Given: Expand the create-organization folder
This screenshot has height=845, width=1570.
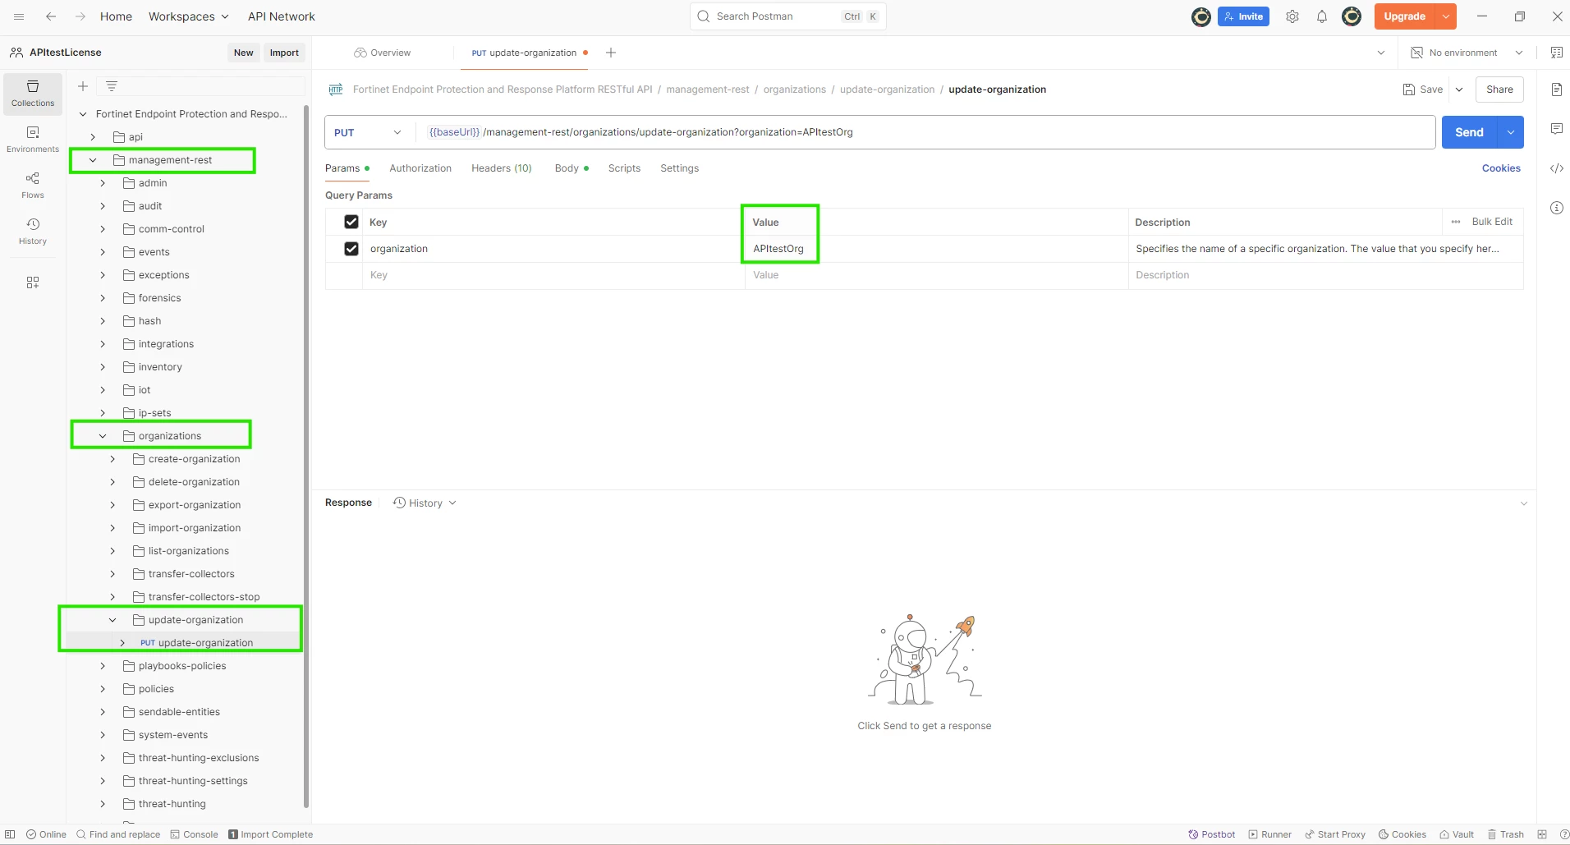Looking at the screenshot, I should point(112,459).
